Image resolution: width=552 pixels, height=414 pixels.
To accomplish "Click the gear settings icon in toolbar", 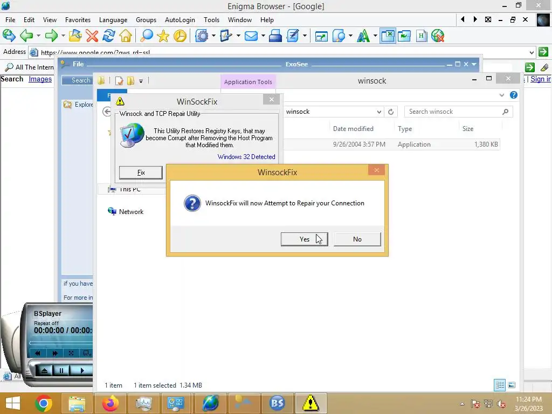I will [202, 36].
